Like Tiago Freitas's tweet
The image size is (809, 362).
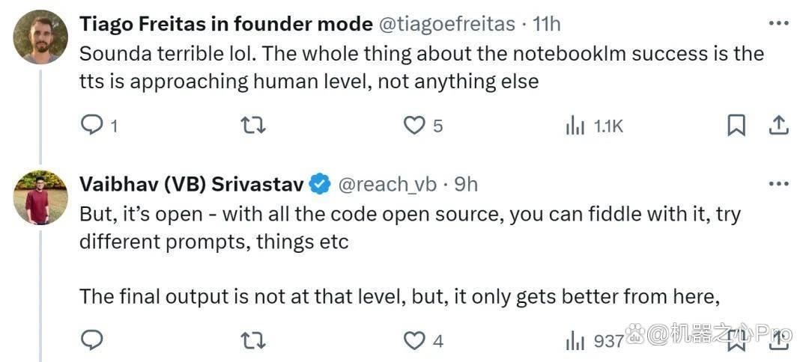click(x=423, y=126)
